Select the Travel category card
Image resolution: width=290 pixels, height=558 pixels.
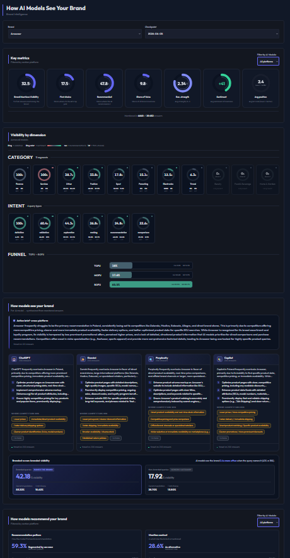tap(193, 180)
